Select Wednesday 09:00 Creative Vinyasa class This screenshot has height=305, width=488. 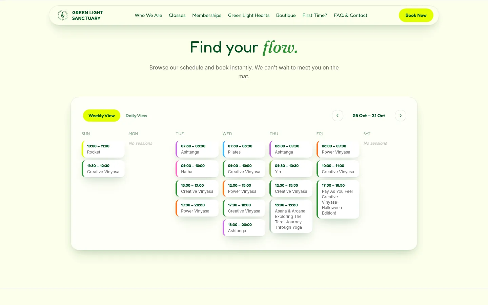[x=244, y=169]
